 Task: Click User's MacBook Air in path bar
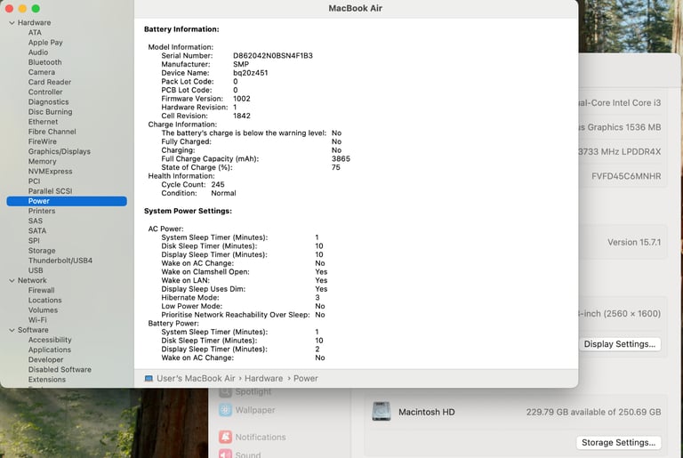(x=196, y=379)
